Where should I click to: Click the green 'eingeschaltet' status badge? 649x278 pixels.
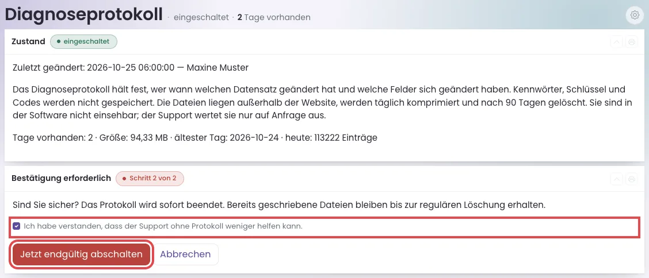click(x=83, y=41)
